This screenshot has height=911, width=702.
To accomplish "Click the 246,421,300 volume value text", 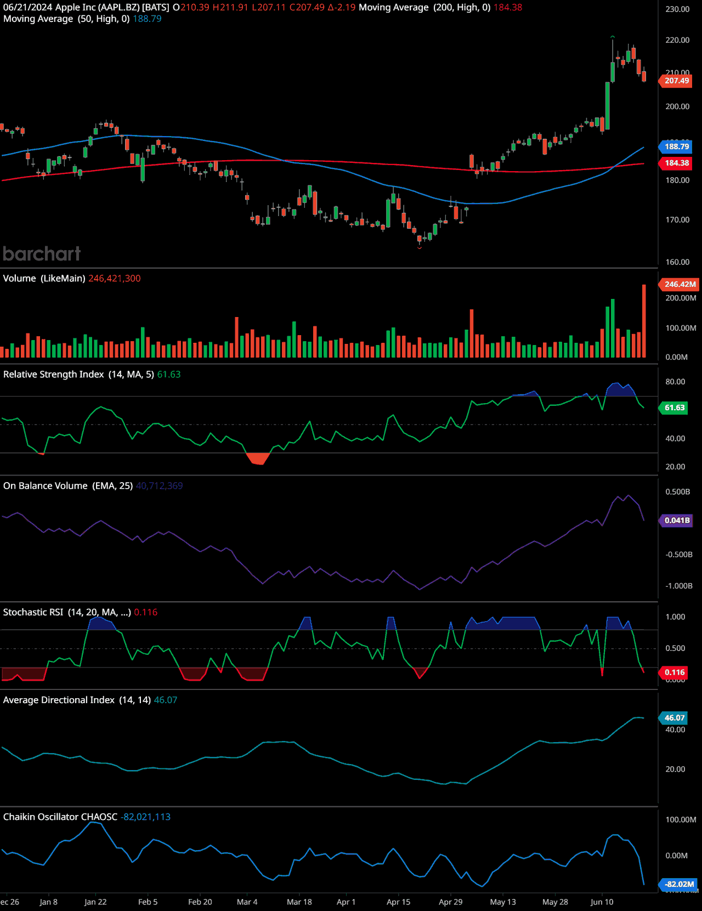I will 115,278.
